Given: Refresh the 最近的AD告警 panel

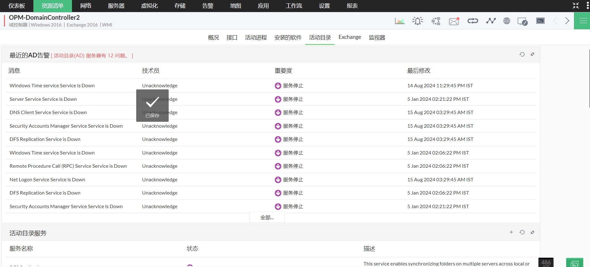Looking at the screenshot, I should click(x=522, y=55).
